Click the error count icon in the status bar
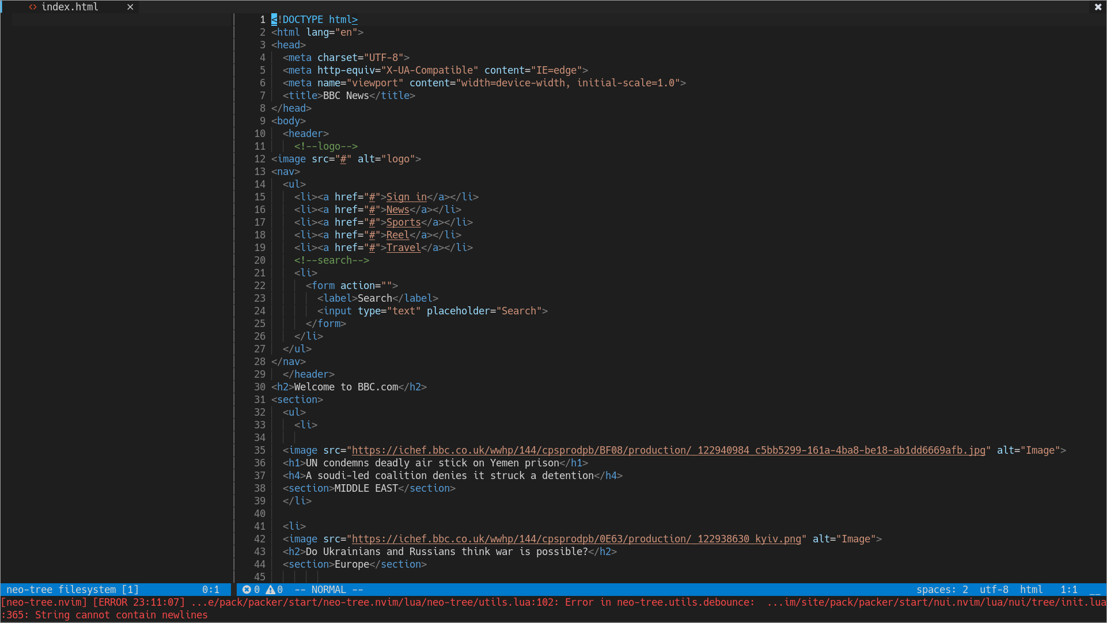This screenshot has height=623, width=1107. coord(248,589)
